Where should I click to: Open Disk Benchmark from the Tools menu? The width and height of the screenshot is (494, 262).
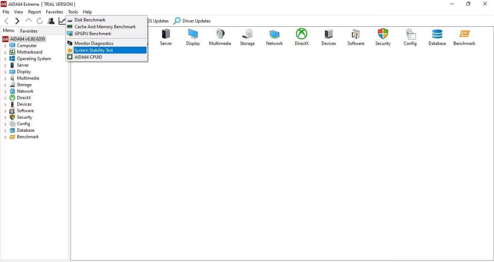[x=90, y=19]
